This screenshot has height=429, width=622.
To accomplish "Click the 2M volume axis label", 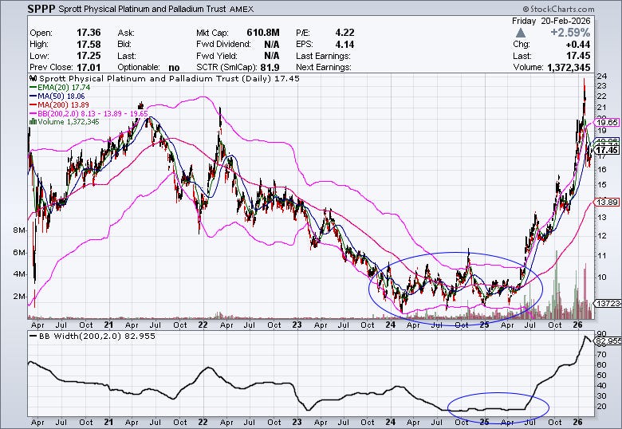I will coord(20,296).
